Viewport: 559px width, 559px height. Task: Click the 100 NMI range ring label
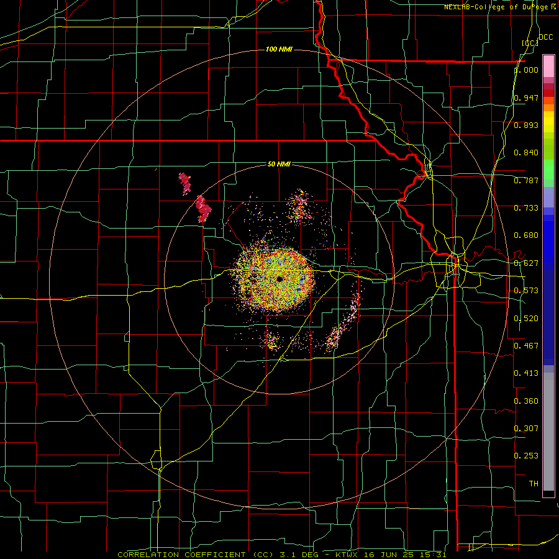point(279,49)
